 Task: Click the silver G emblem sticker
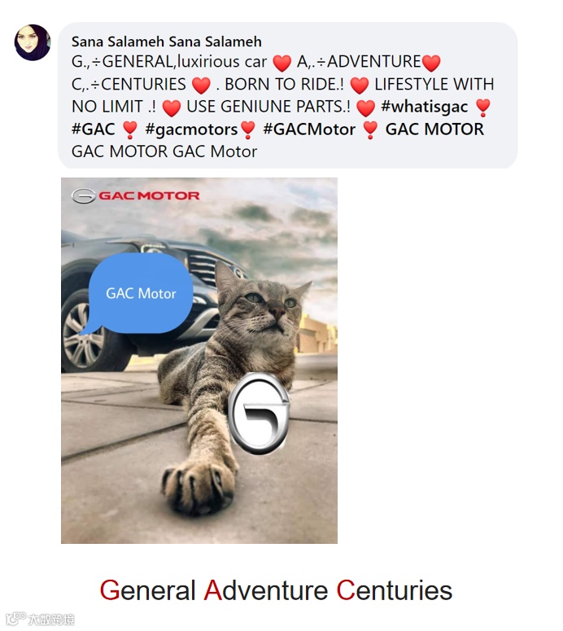point(259,414)
